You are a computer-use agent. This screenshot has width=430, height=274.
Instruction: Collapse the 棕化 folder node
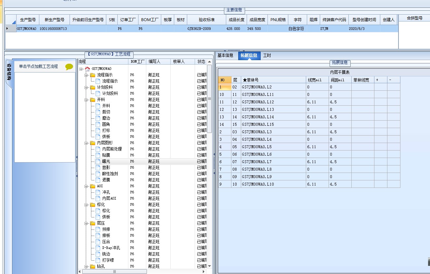[x=87, y=205]
